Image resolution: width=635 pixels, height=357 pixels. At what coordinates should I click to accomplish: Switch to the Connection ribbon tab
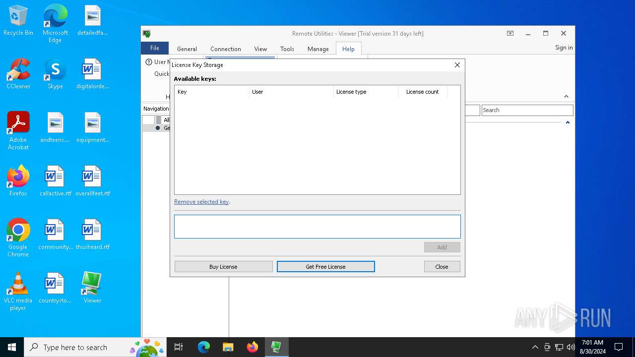click(x=226, y=49)
